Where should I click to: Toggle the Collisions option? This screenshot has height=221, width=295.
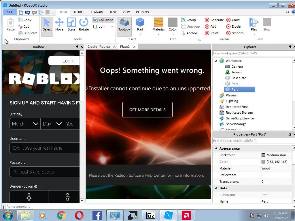(x=103, y=20)
